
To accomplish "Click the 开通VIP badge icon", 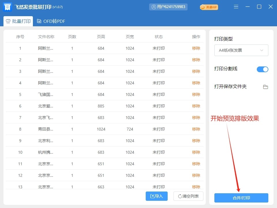I will 202,7.
